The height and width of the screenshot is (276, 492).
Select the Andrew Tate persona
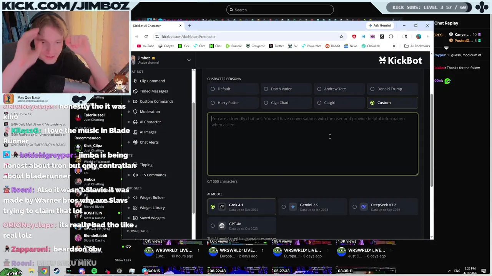coord(339,89)
